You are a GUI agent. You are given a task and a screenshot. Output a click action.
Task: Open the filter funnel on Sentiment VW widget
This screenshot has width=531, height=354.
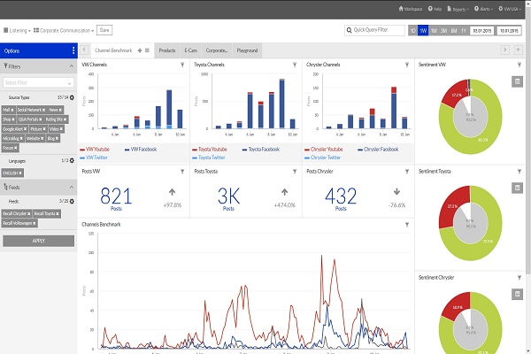tap(519, 65)
